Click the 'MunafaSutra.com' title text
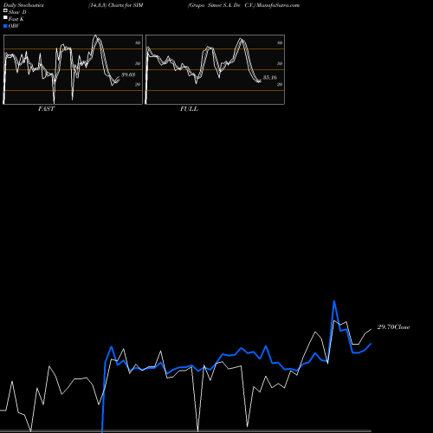 point(278,5)
